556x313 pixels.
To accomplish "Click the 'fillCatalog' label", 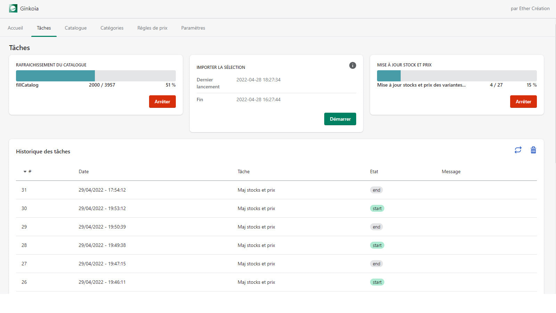I will pyautogui.click(x=27, y=85).
